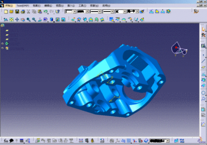
Task: Click the blue grid icon in bottom toolbar
Action: tap(129, 141)
